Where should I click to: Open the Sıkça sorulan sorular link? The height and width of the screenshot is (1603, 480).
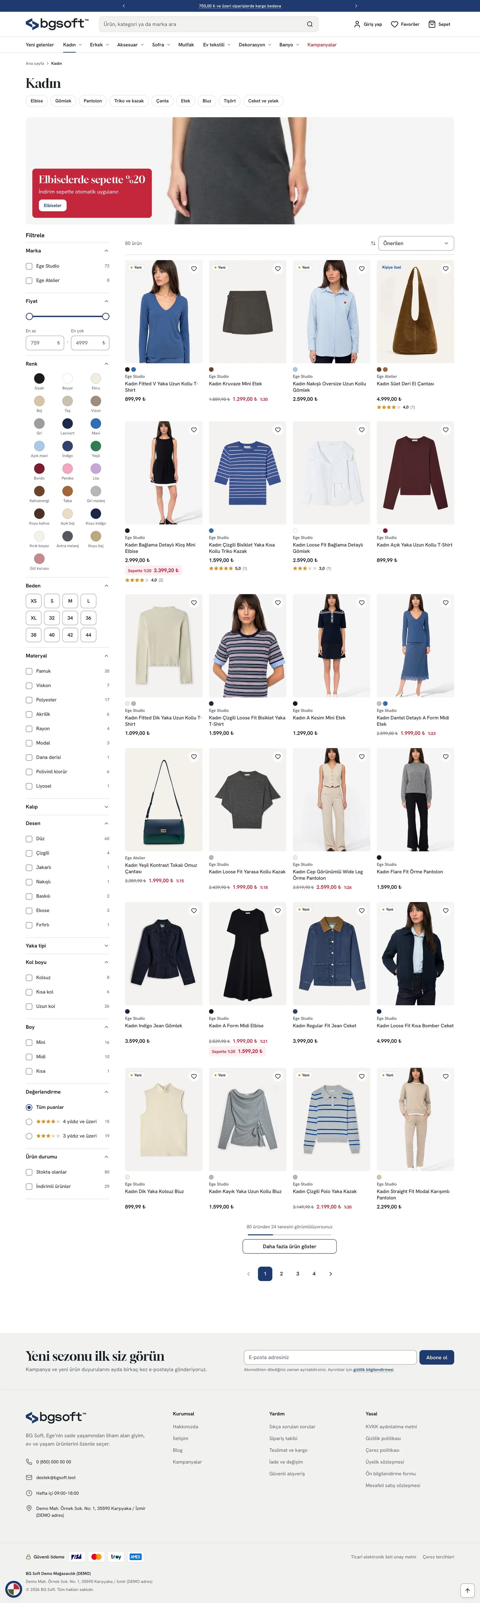point(292,1426)
